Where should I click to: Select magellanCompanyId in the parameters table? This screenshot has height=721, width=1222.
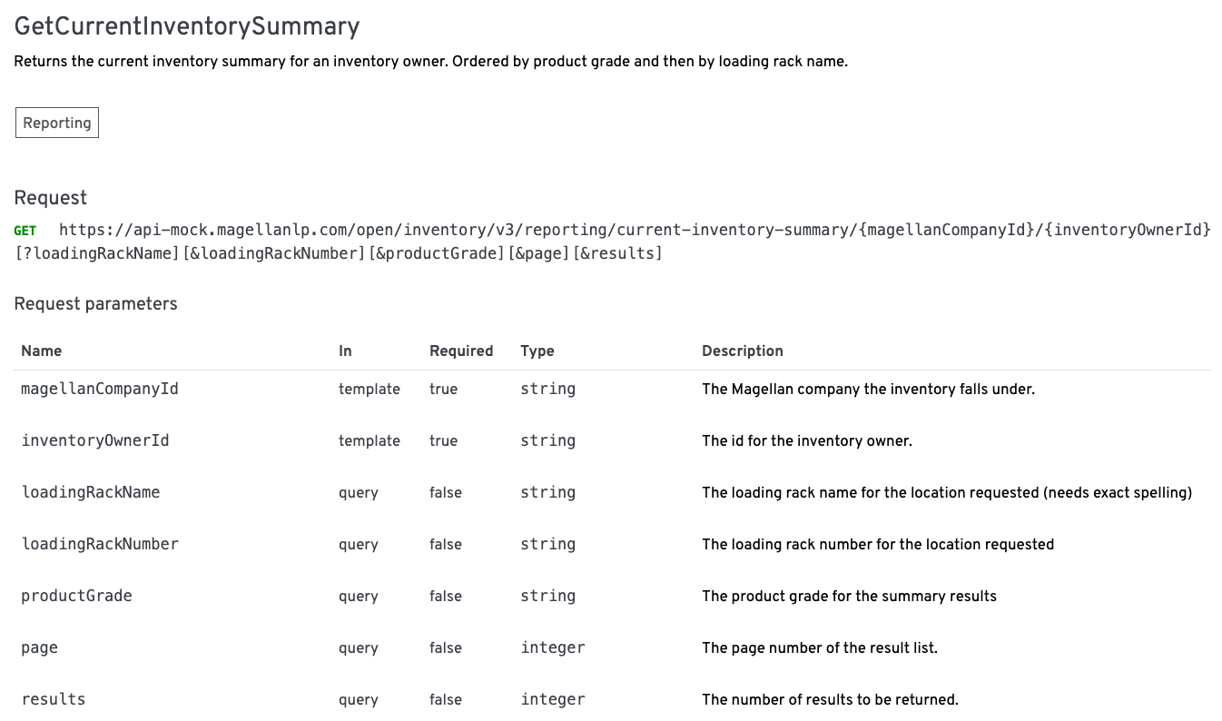100,390
